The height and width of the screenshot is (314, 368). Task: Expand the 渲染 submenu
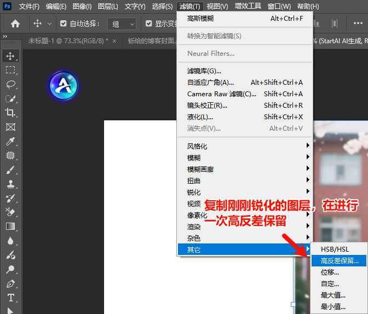[244, 226]
